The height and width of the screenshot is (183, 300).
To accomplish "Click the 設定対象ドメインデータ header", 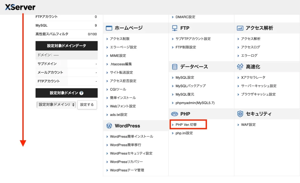I will click(x=67, y=46).
